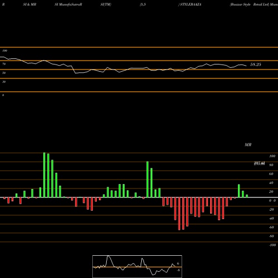The height and width of the screenshot is (278, 278).
Task: Click the RSI axis label 30
Action: click(x=4, y=82)
